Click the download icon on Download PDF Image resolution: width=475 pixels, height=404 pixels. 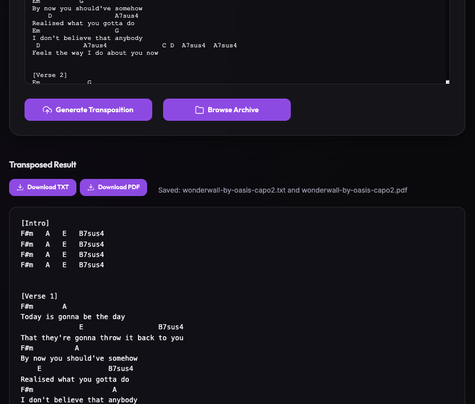[91, 187]
